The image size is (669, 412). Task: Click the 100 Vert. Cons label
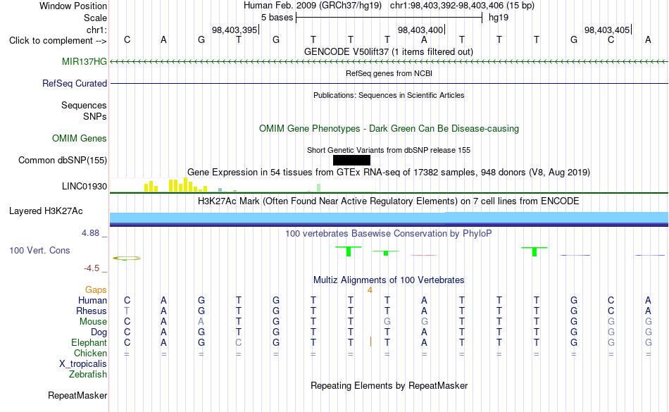pyautogui.click(x=39, y=250)
